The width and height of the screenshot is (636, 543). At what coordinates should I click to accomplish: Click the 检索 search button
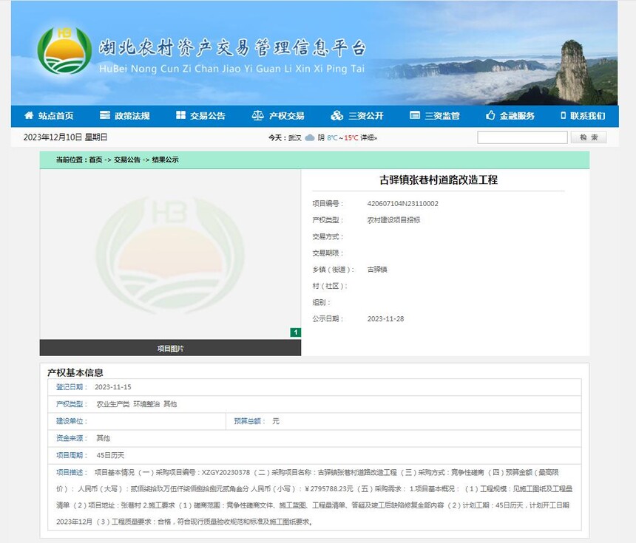click(589, 137)
